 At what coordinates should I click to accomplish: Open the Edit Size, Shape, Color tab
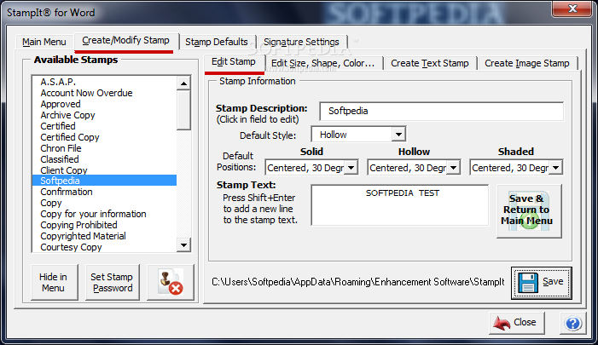pos(323,63)
